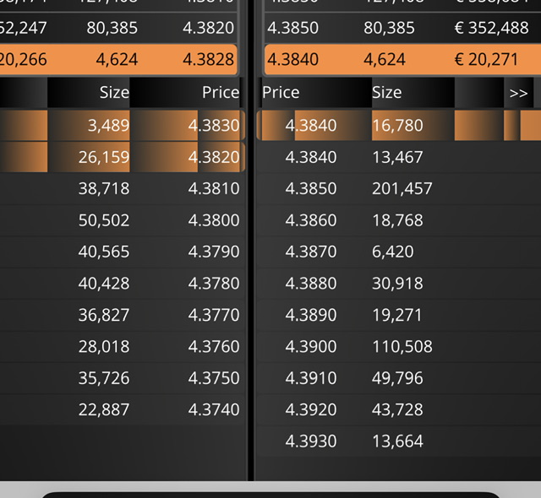The height and width of the screenshot is (498, 541).
Task: Select the bid level at 4.3800
Action: [123, 220]
